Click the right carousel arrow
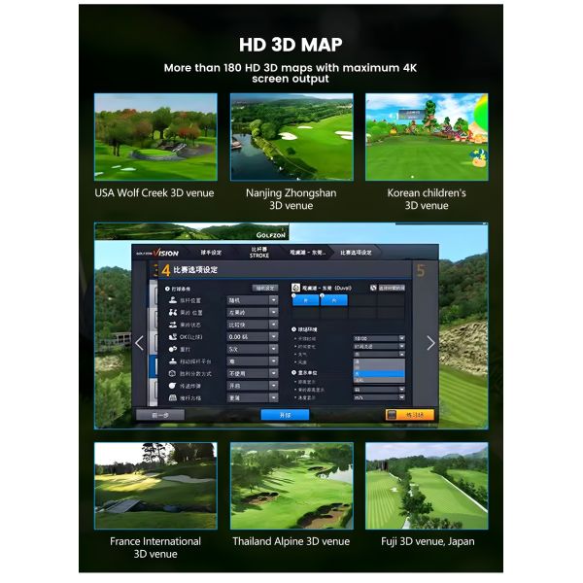This screenshot has height=583, width=583. (431, 342)
